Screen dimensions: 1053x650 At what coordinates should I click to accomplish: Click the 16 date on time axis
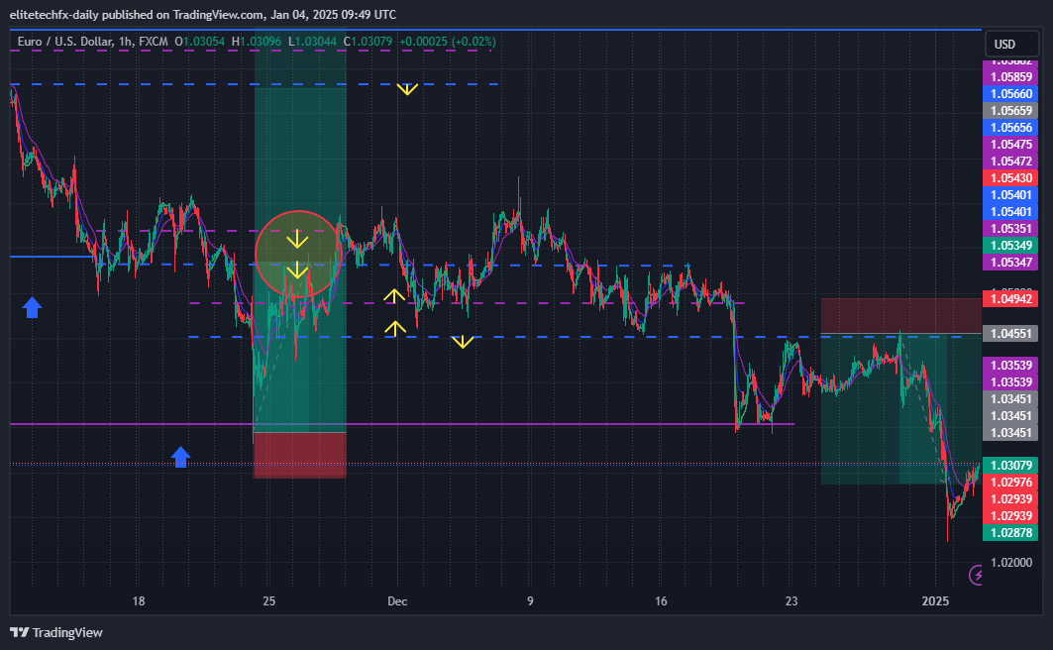(x=661, y=601)
